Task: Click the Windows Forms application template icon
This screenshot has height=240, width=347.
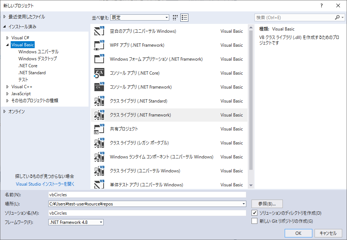Action: pos(99,59)
